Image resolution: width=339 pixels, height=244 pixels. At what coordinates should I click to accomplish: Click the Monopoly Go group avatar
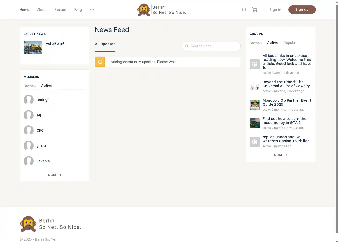click(254, 105)
